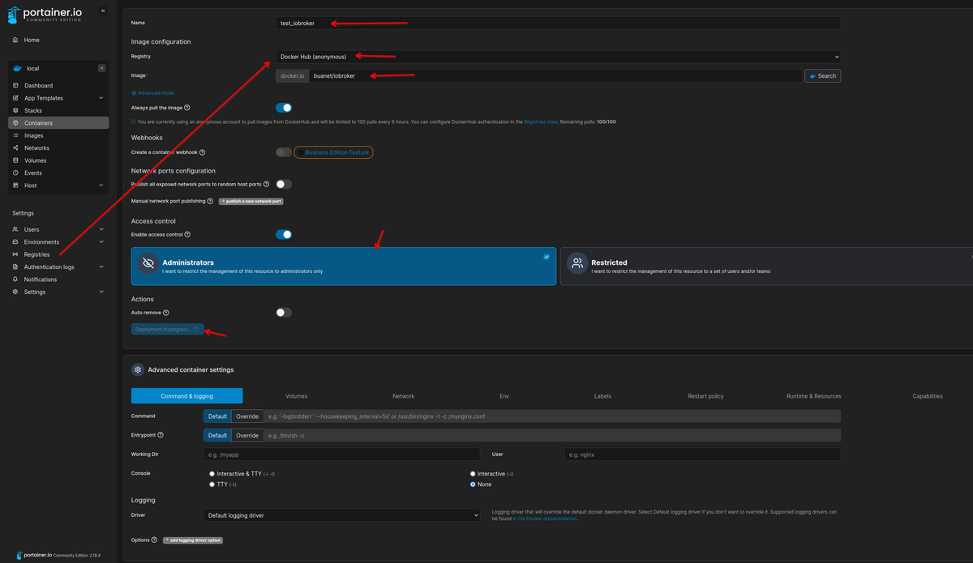This screenshot has width=973, height=563.
Task: Open the Registry dropdown
Action: tap(558, 57)
